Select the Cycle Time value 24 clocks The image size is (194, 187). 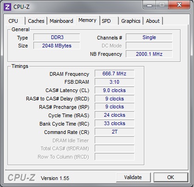point(115,115)
